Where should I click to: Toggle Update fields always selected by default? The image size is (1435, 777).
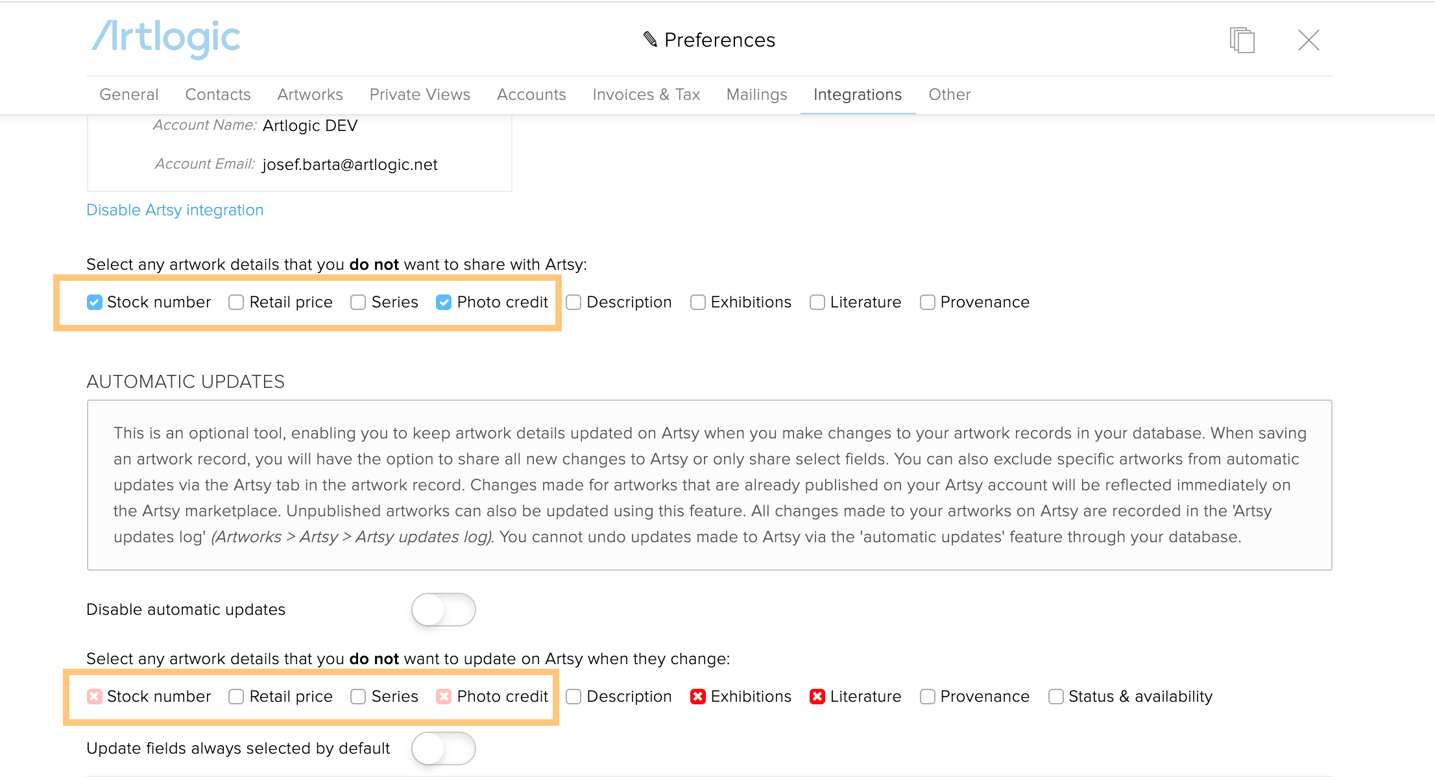coord(444,748)
